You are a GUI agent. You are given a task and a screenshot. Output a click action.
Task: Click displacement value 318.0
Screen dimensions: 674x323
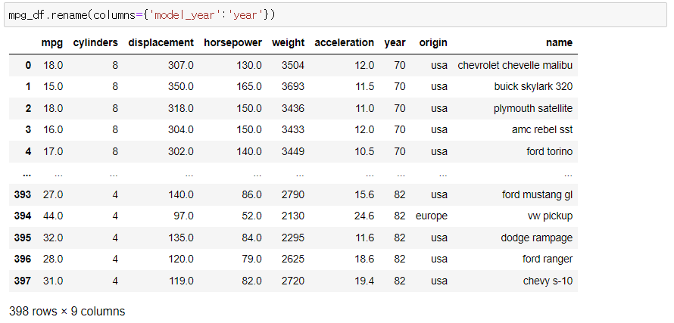click(x=181, y=108)
